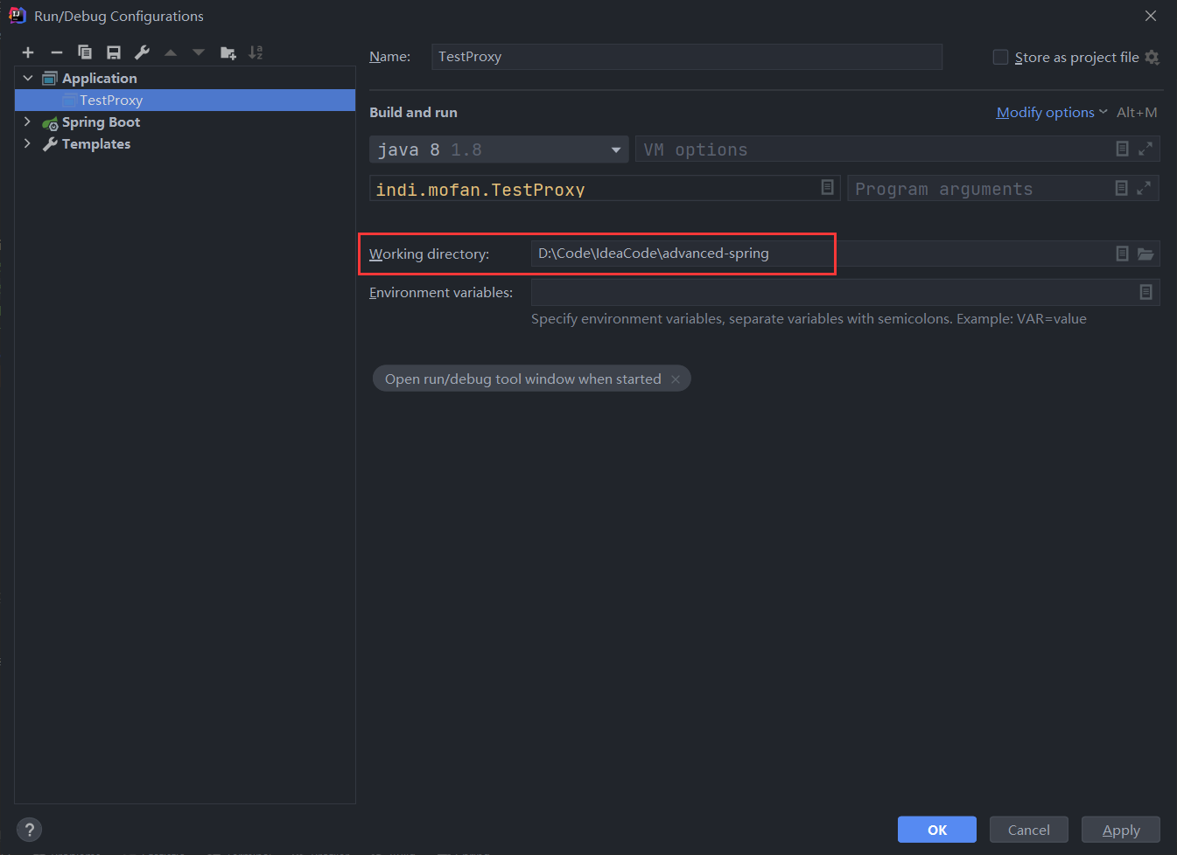Click the Apply button

coord(1121,830)
